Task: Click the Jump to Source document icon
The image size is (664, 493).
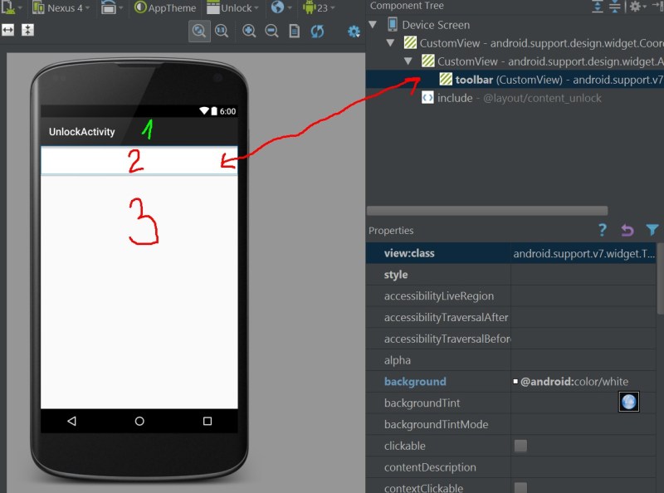Action: pyautogui.click(x=295, y=31)
